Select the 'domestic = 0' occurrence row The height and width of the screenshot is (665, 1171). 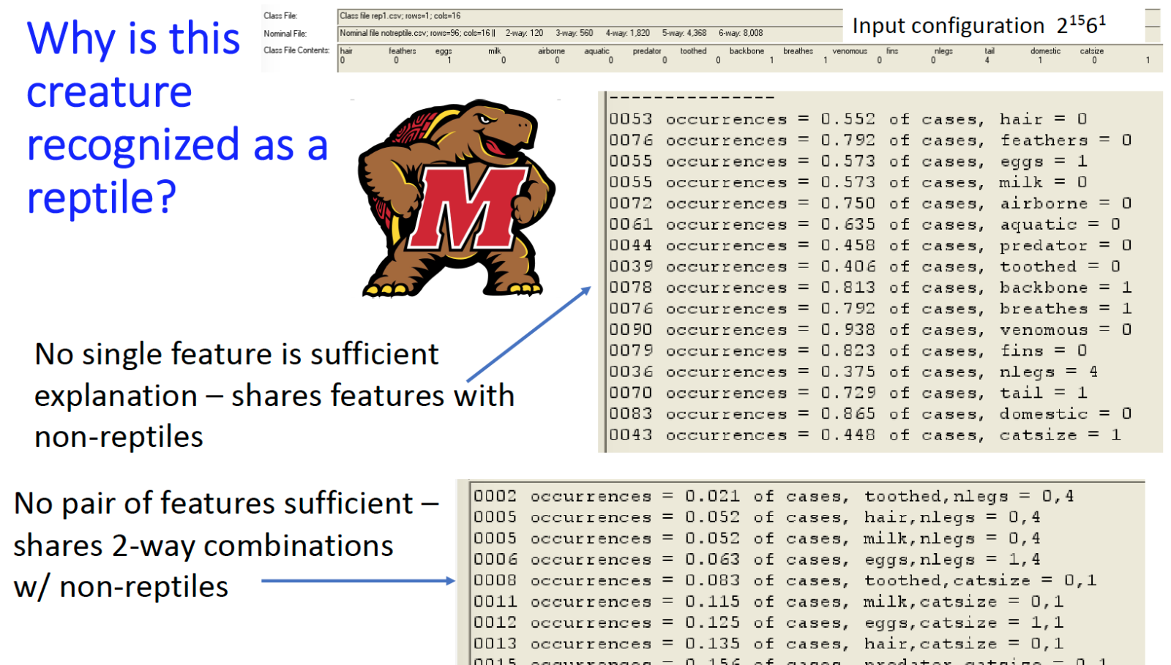coord(871,414)
